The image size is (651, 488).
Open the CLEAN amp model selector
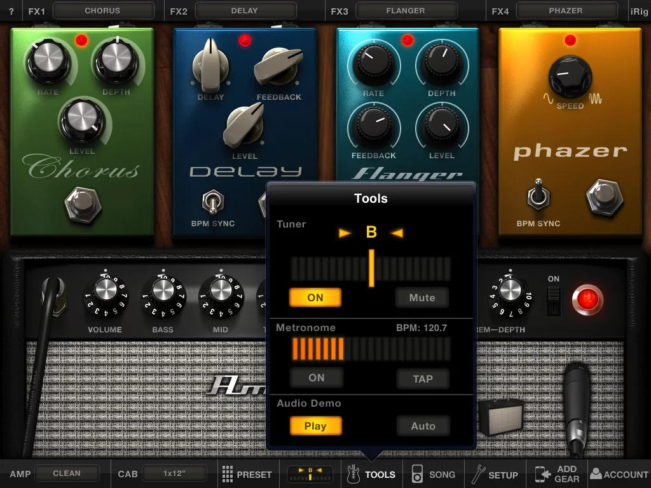click(66, 473)
